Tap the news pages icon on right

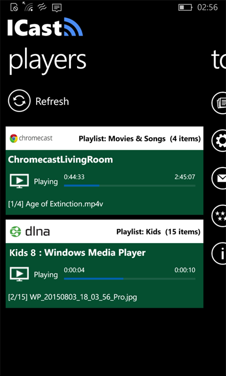coord(219,103)
